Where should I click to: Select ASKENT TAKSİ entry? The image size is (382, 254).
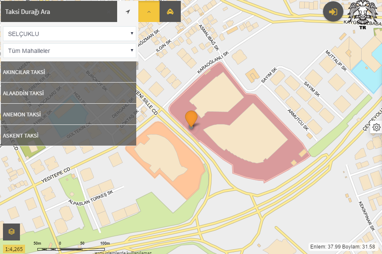point(68,135)
